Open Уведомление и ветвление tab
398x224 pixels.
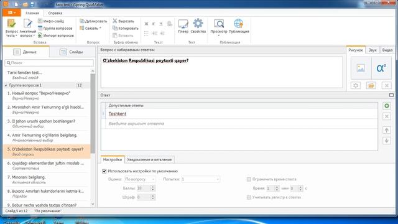click(149, 159)
